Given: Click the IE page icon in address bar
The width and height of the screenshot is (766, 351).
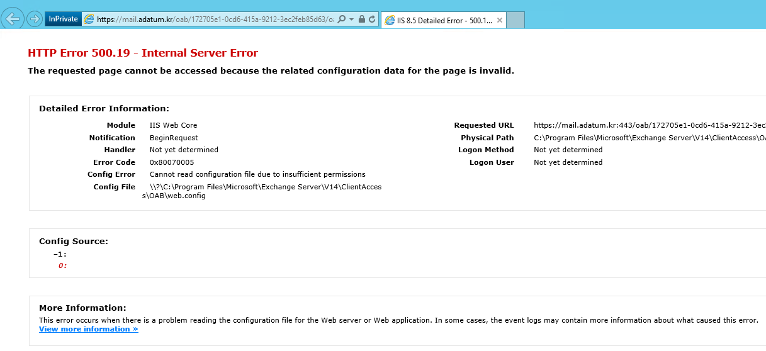Looking at the screenshot, I should (89, 19).
